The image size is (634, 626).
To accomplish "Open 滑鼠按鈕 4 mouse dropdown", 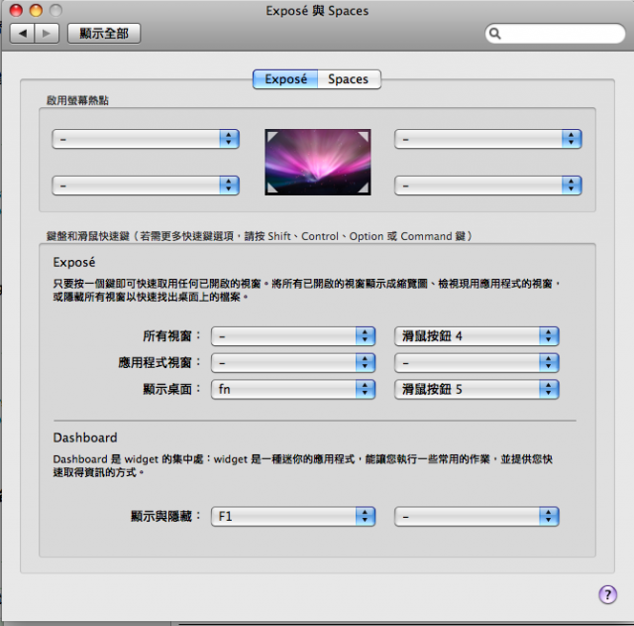I will (x=476, y=336).
